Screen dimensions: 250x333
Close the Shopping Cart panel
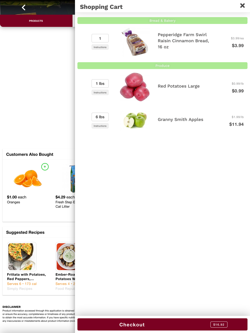point(242,5)
